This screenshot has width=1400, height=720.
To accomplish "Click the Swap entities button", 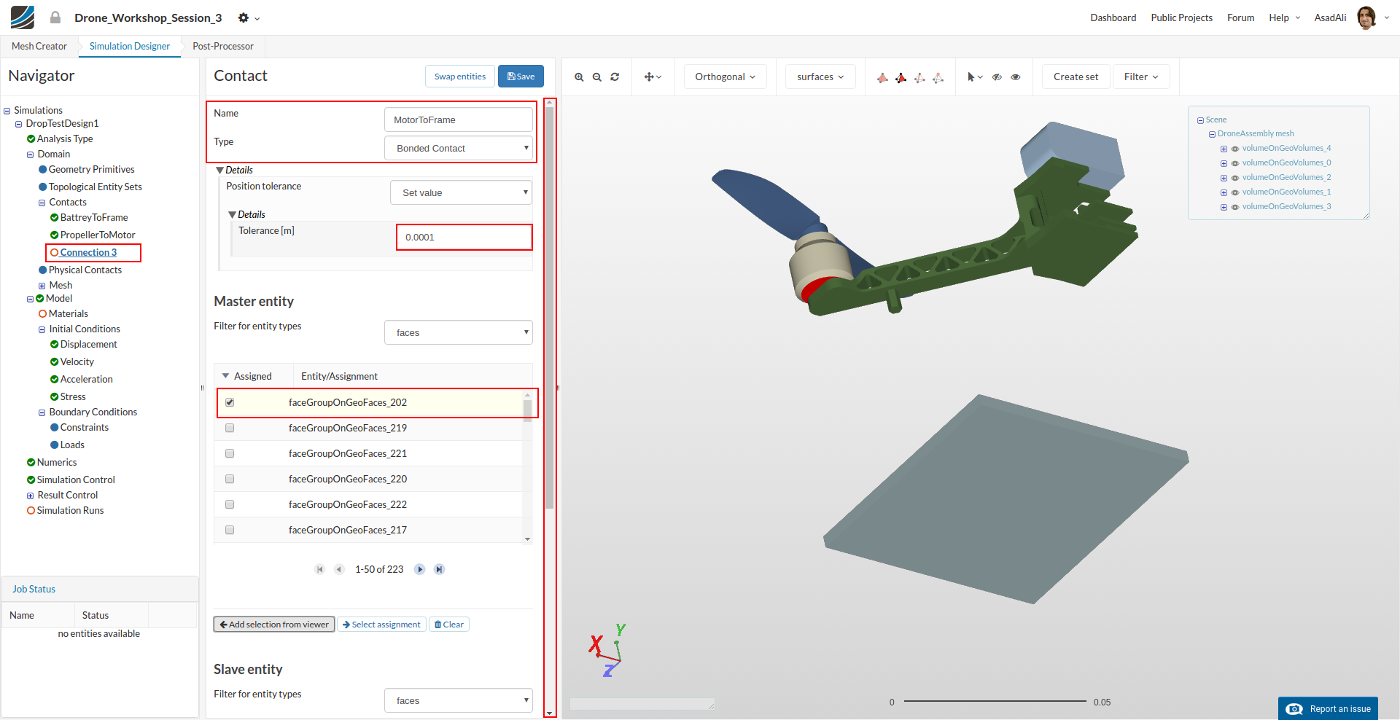I will coord(459,77).
